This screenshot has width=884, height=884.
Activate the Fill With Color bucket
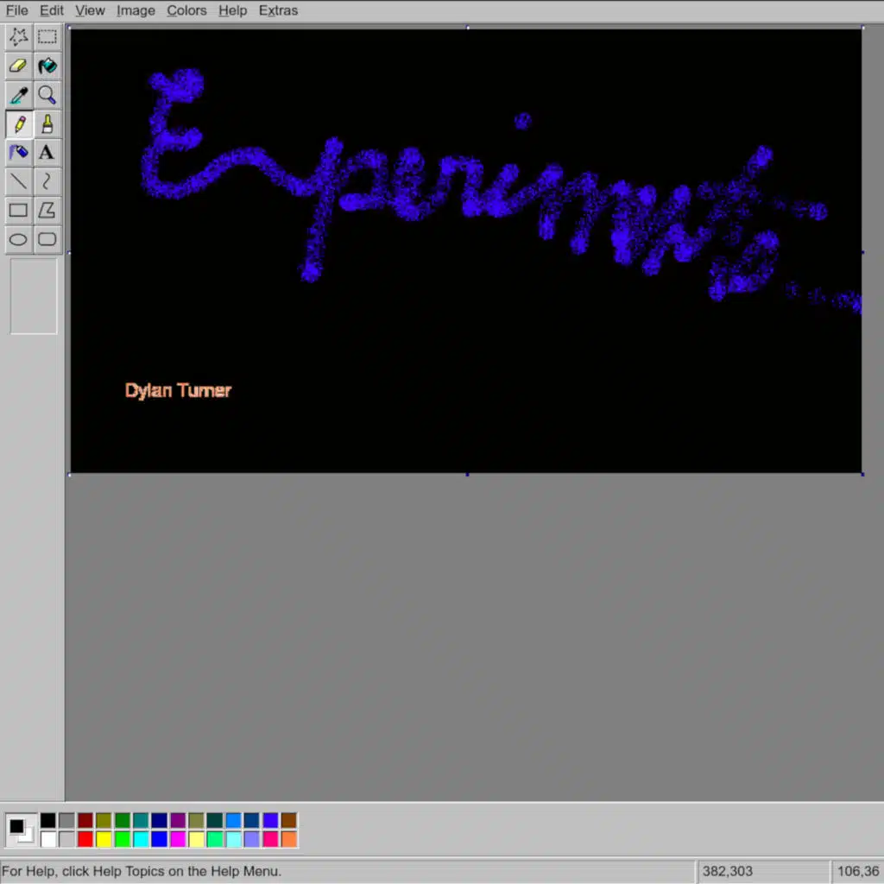[x=47, y=66]
